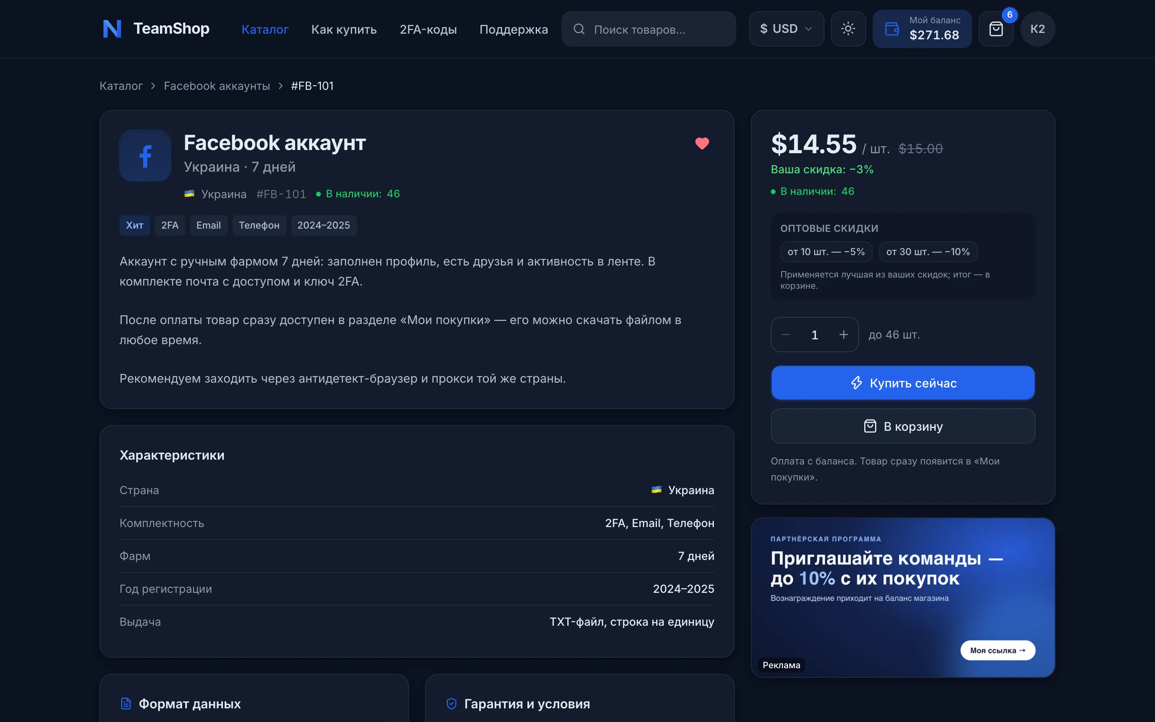
Task: Click the Facebook logo thumbnail
Action: click(x=145, y=156)
